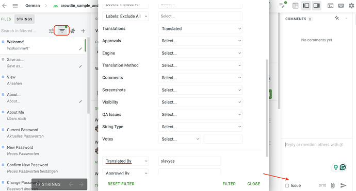Select the Strings tab
The width and height of the screenshot is (356, 191).
[x=24, y=19]
